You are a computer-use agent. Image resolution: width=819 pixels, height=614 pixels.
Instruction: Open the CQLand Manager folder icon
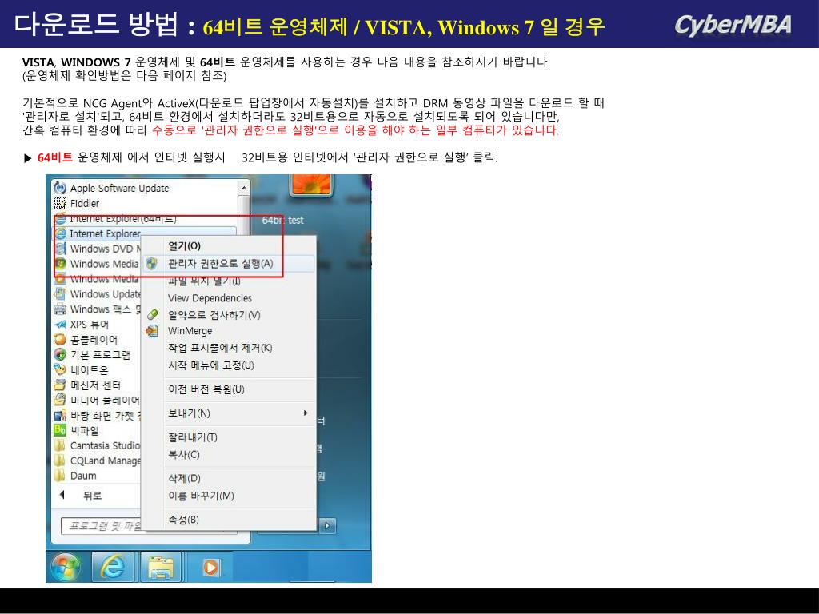[x=60, y=460]
